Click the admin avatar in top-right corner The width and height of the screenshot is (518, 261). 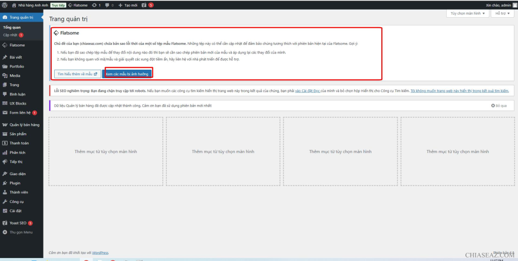pyautogui.click(x=514, y=5)
